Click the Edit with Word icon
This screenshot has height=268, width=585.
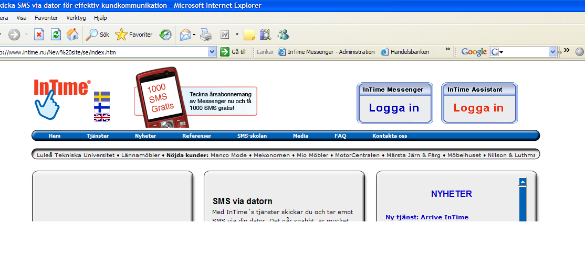[225, 35]
